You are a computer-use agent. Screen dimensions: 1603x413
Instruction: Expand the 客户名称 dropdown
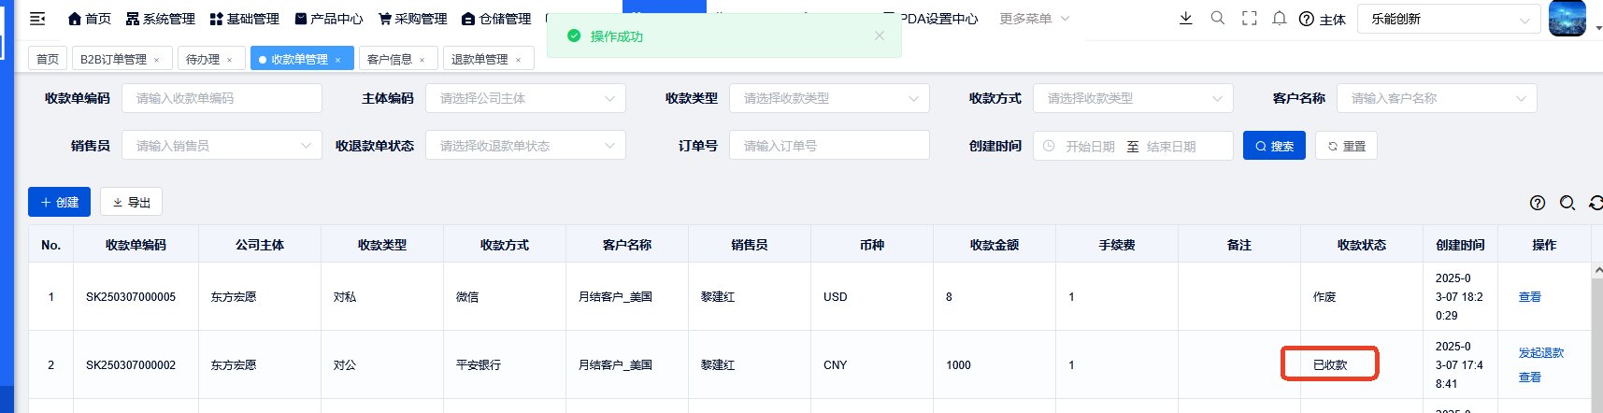pyautogui.click(x=1436, y=98)
